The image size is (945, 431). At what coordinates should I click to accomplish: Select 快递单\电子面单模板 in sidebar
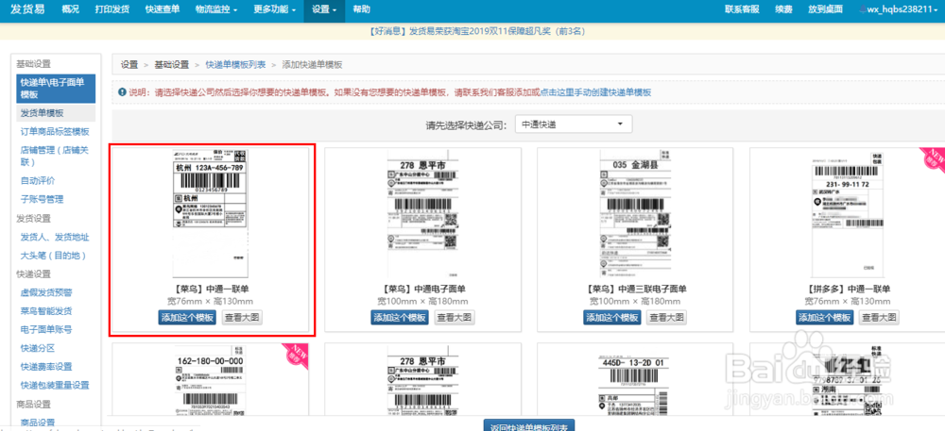[x=56, y=89]
